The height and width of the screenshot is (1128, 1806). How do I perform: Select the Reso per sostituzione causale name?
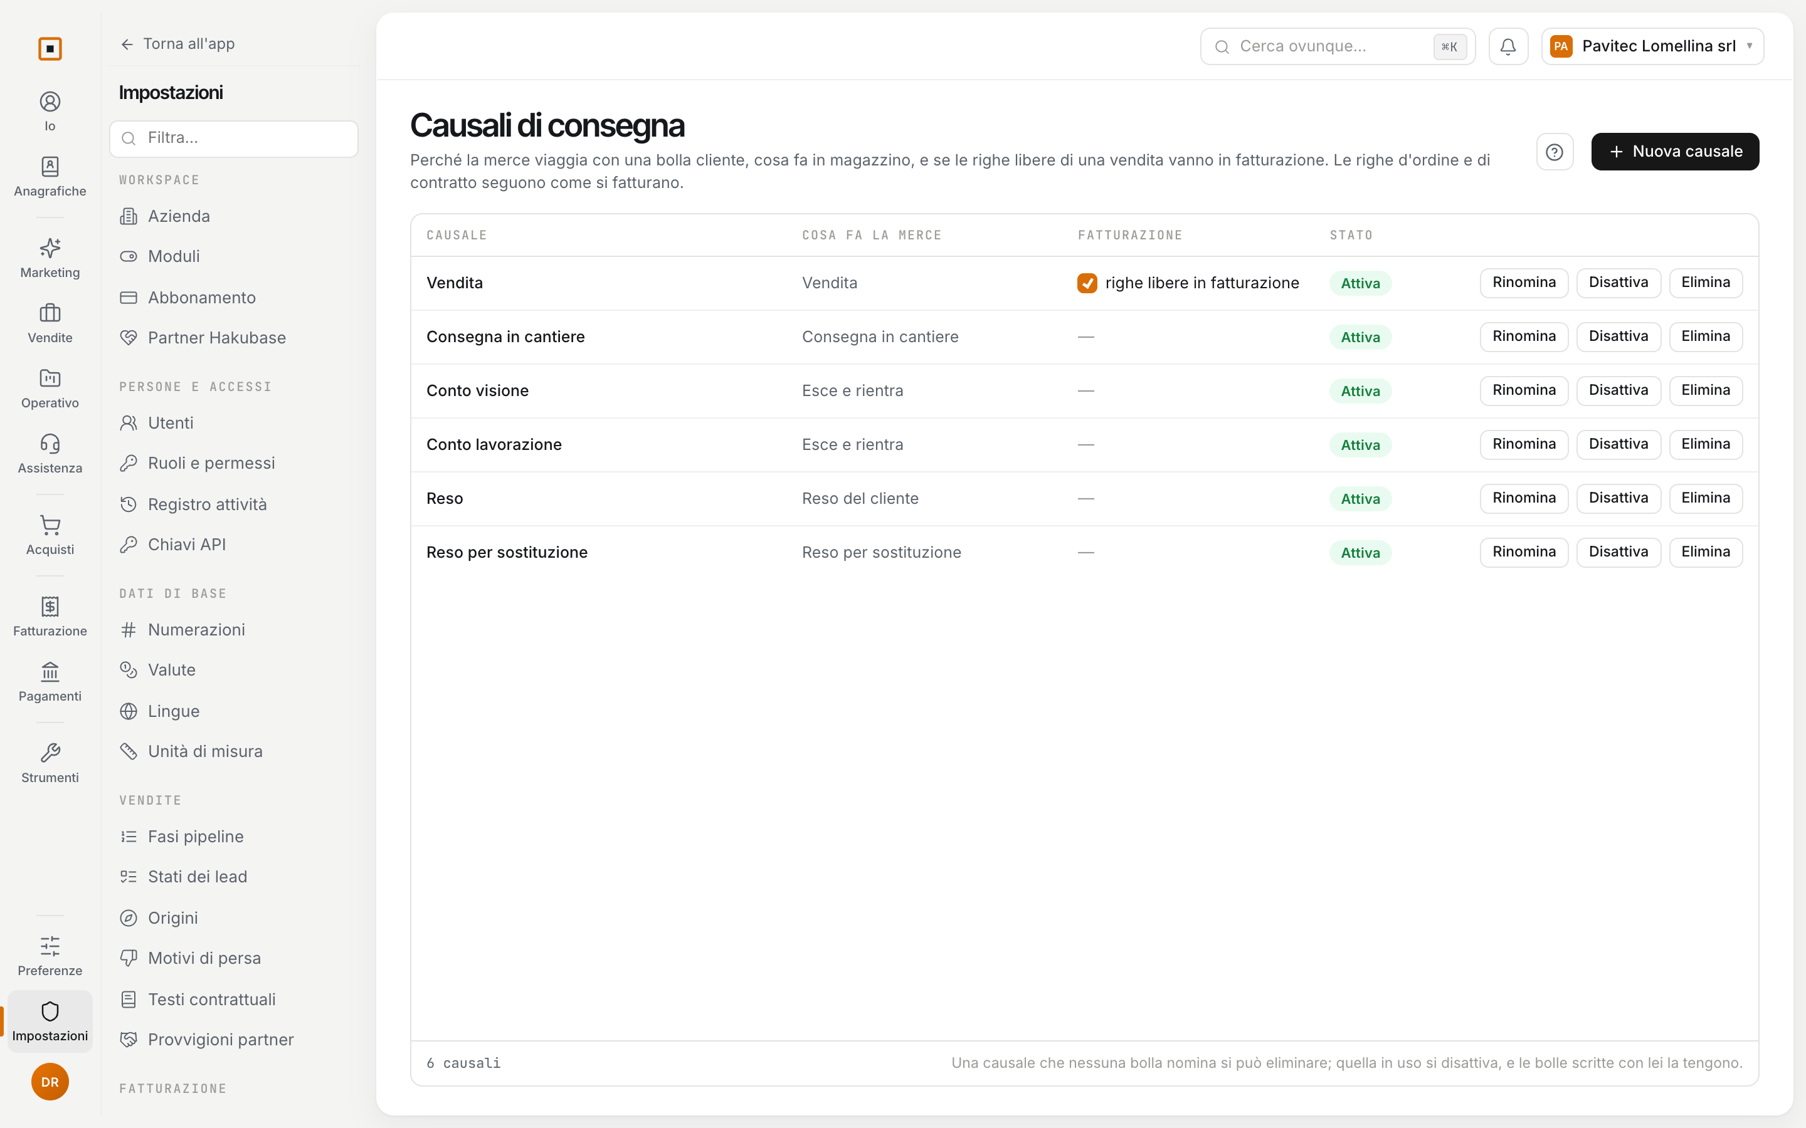coord(507,553)
